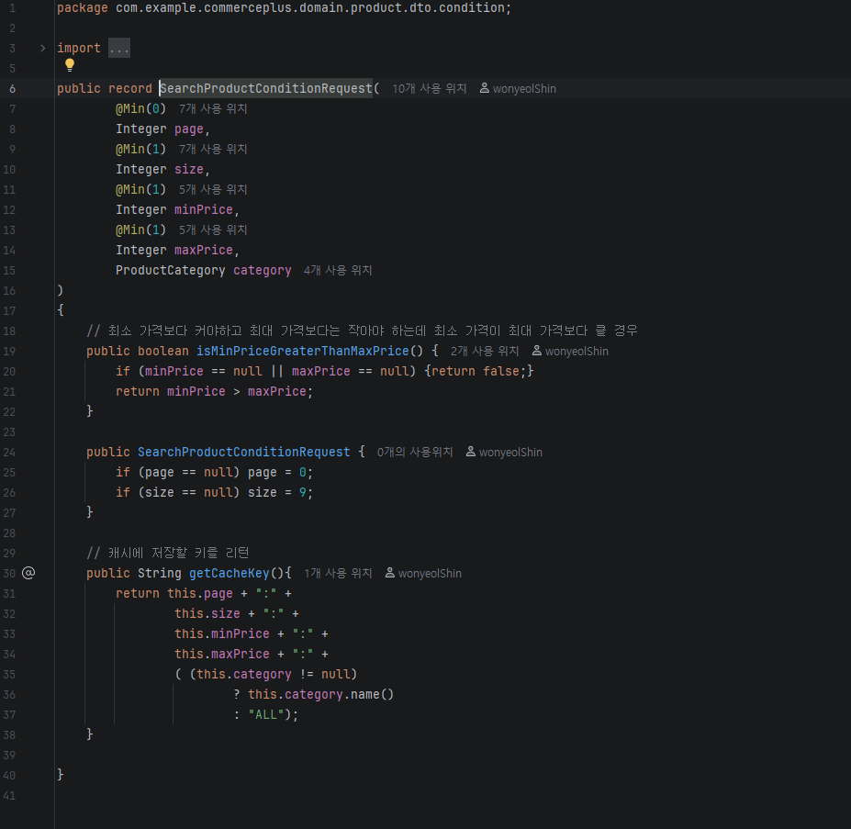The width and height of the screenshot is (851, 829).
Task: Click the "page" parameter in "Integer page,"
Action: coord(189,129)
